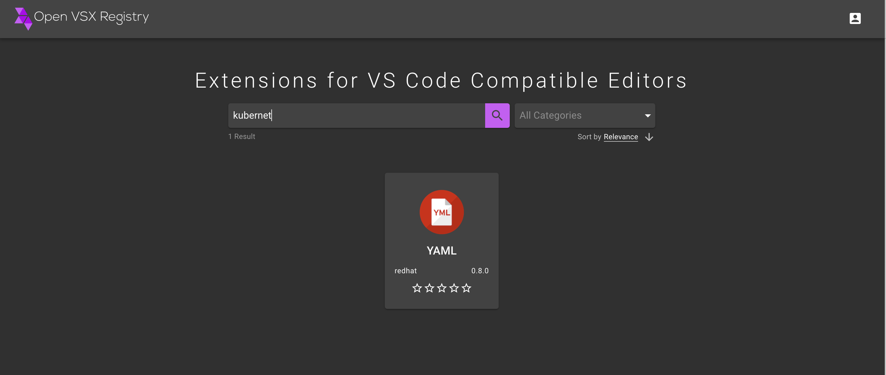The height and width of the screenshot is (375, 886).
Task: Open the YAML extension by clicking its icon
Action: click(442, 212)
